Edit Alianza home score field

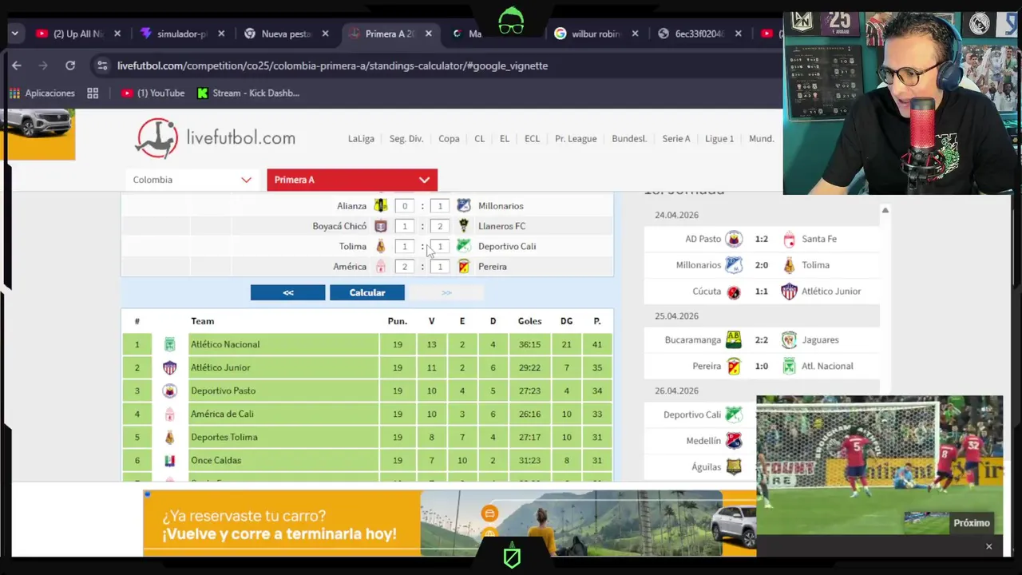(x=405, y=206)
